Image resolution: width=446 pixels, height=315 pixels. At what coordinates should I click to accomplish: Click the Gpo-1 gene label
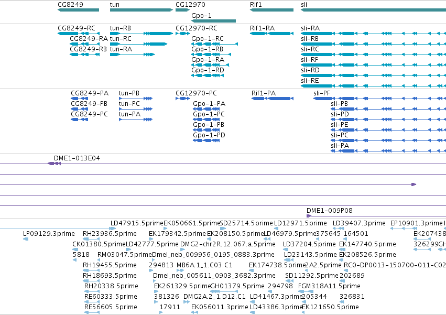click(x=201, y=15)
